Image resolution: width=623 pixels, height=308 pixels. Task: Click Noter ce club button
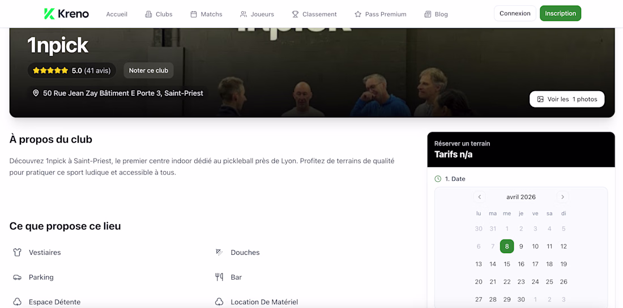tap(148, 70)
